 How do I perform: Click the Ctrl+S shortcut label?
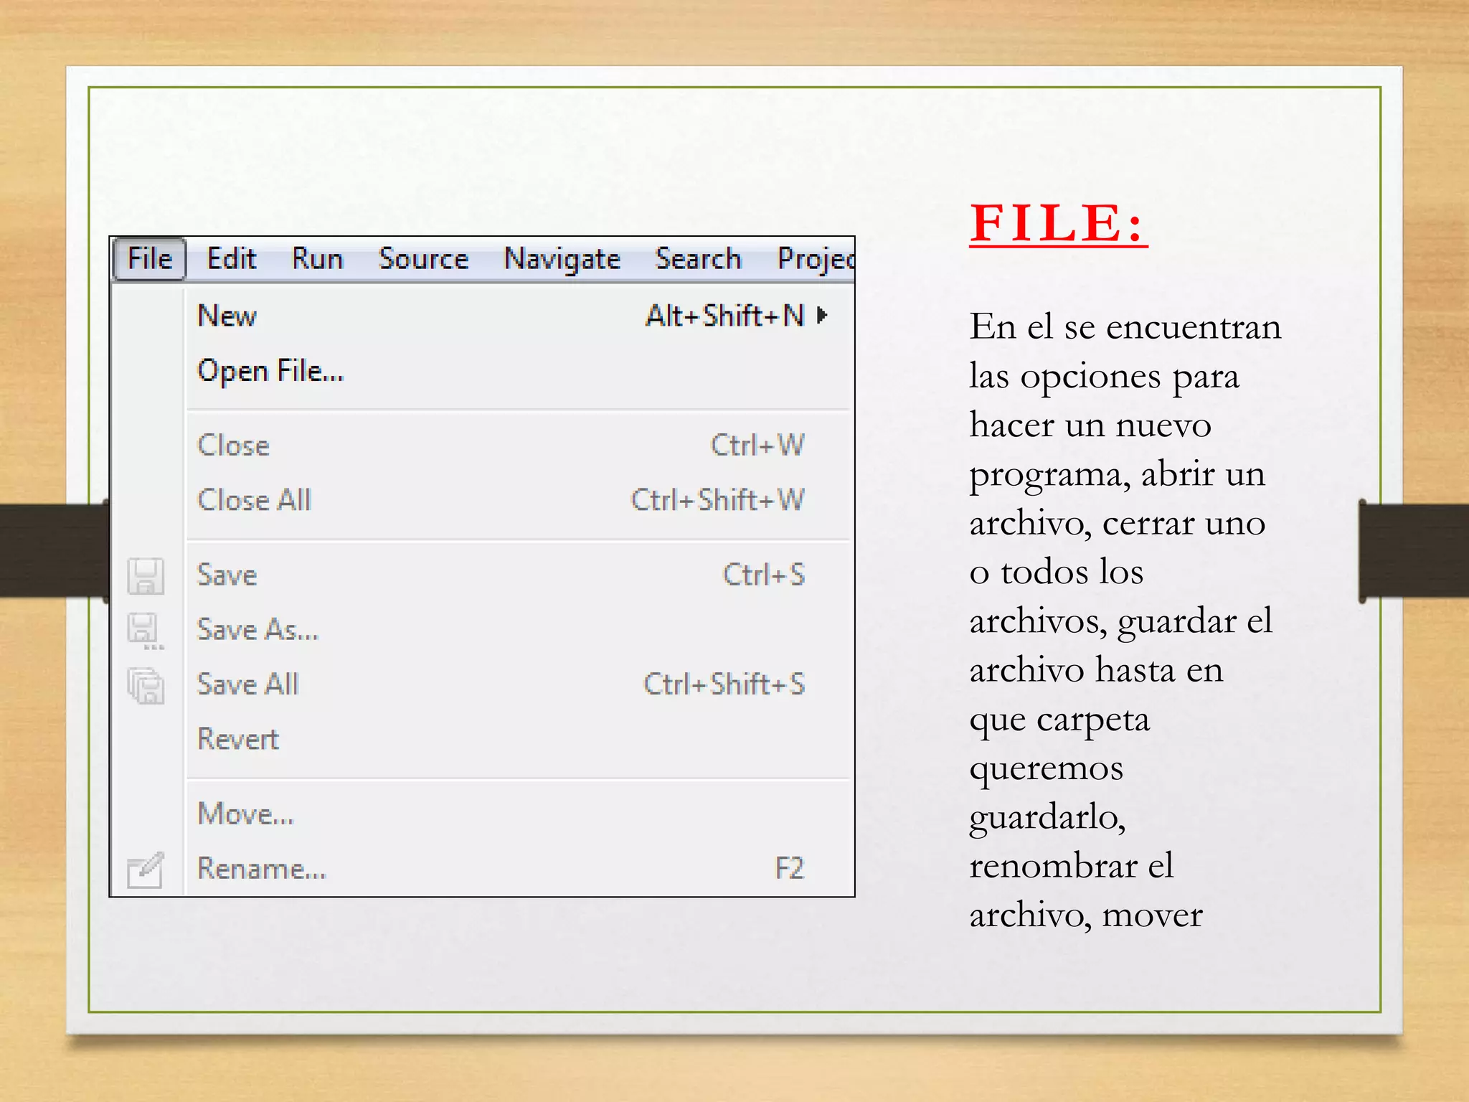(x=764, y=575)
